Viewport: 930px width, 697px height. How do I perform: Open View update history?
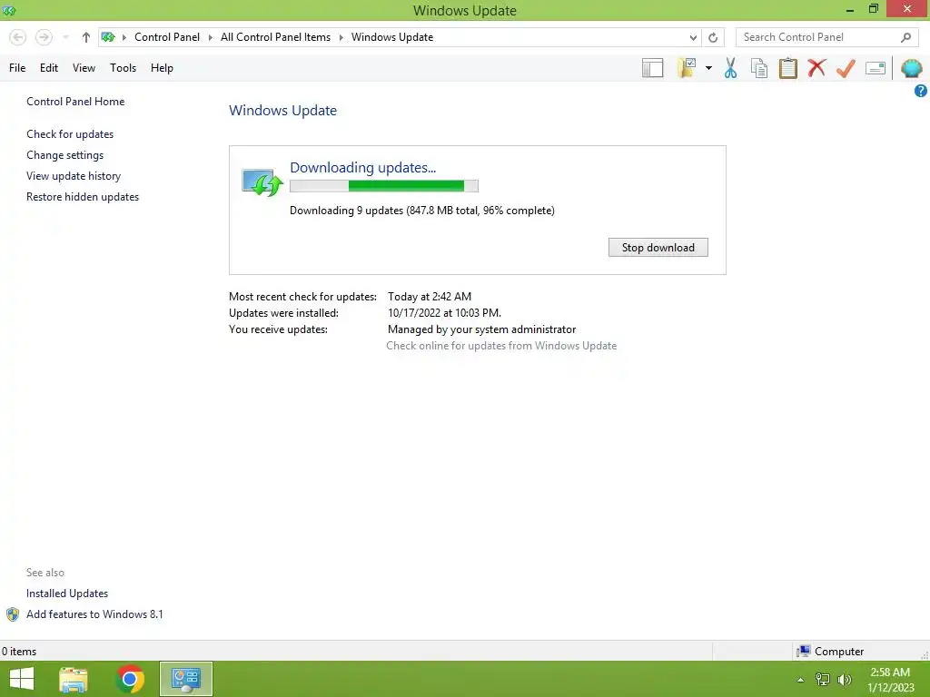[x=74, y=176]
